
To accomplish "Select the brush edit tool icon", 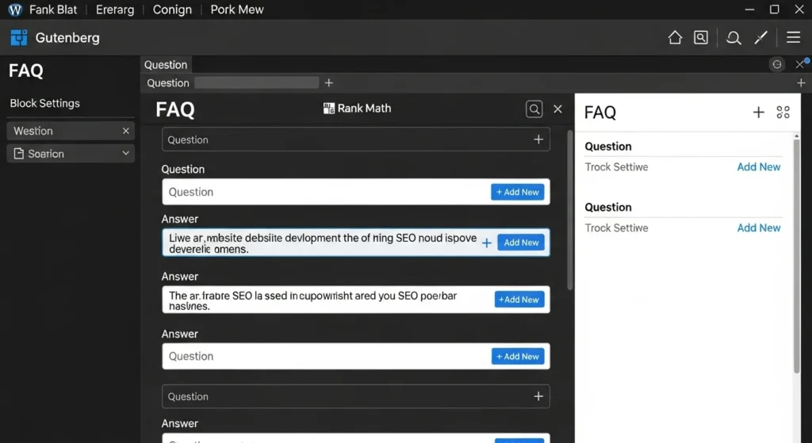I will pos(760,37).
